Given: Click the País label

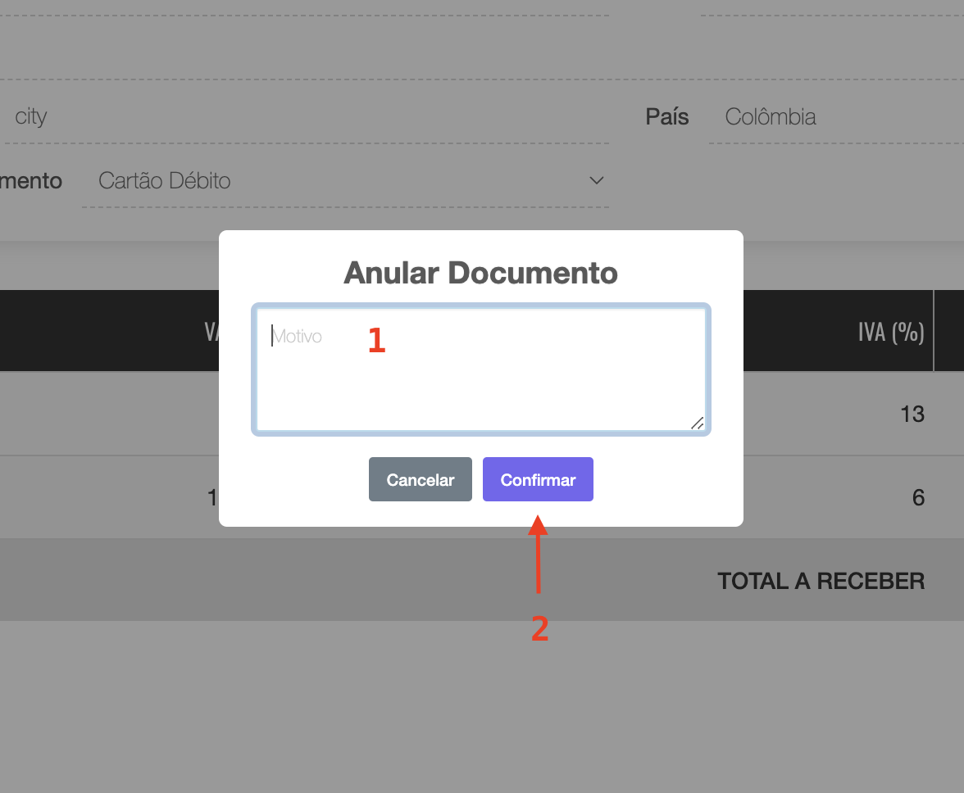Looking at the screenshot, I should [x=666, y=117].
